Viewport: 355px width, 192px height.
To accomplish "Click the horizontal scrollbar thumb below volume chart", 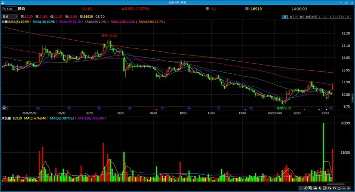I will tap(336, 184).
